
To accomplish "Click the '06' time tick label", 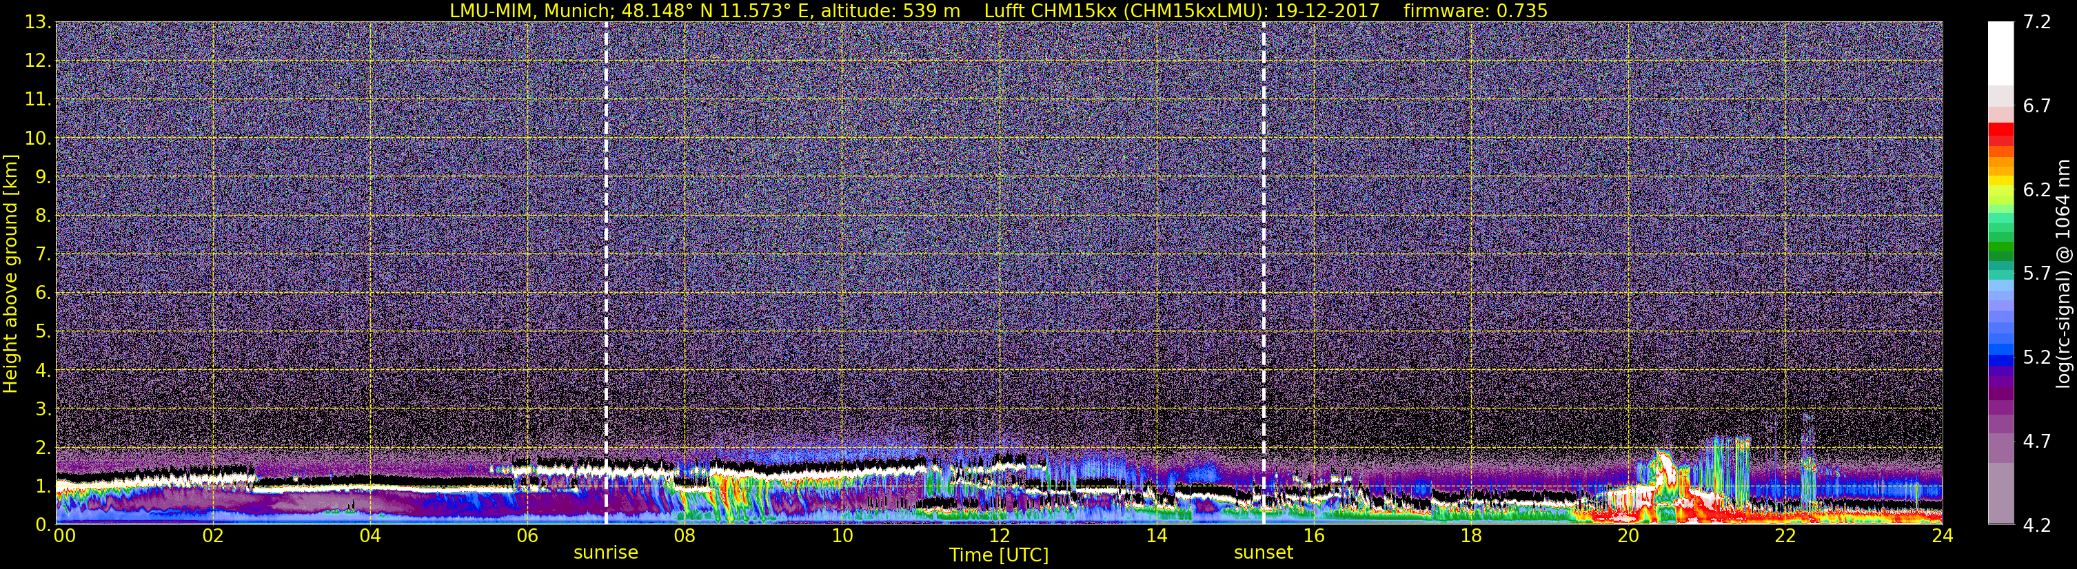I will tap(527, 536).
